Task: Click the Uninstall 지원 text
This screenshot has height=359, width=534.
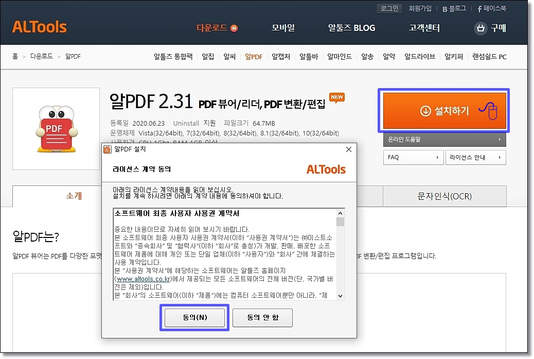Action: (194, 123)
